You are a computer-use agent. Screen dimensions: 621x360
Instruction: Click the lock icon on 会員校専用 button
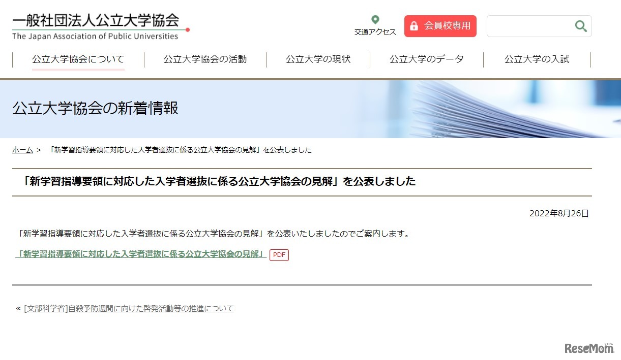pyautogui.click(x=415, y=25)
